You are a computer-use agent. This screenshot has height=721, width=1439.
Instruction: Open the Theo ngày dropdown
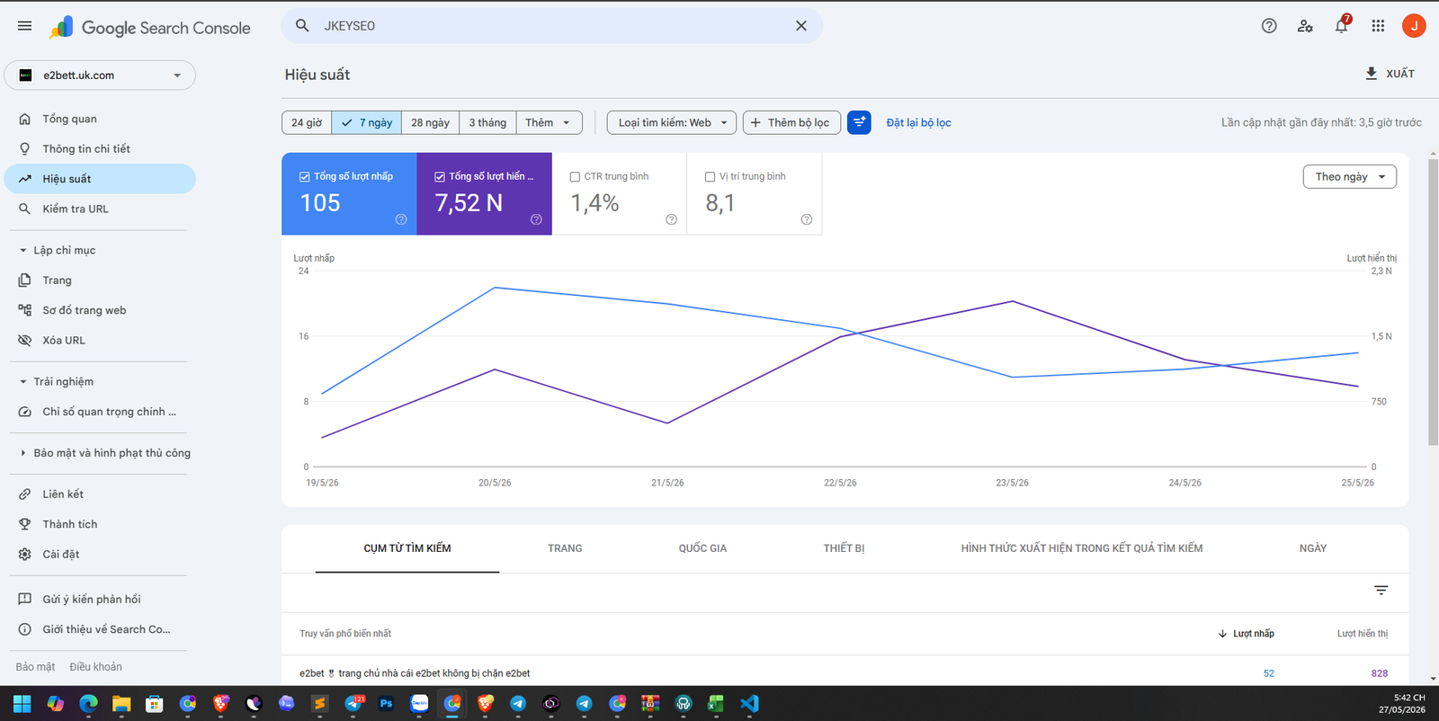pyautogui.click(x=1350, y=177)
